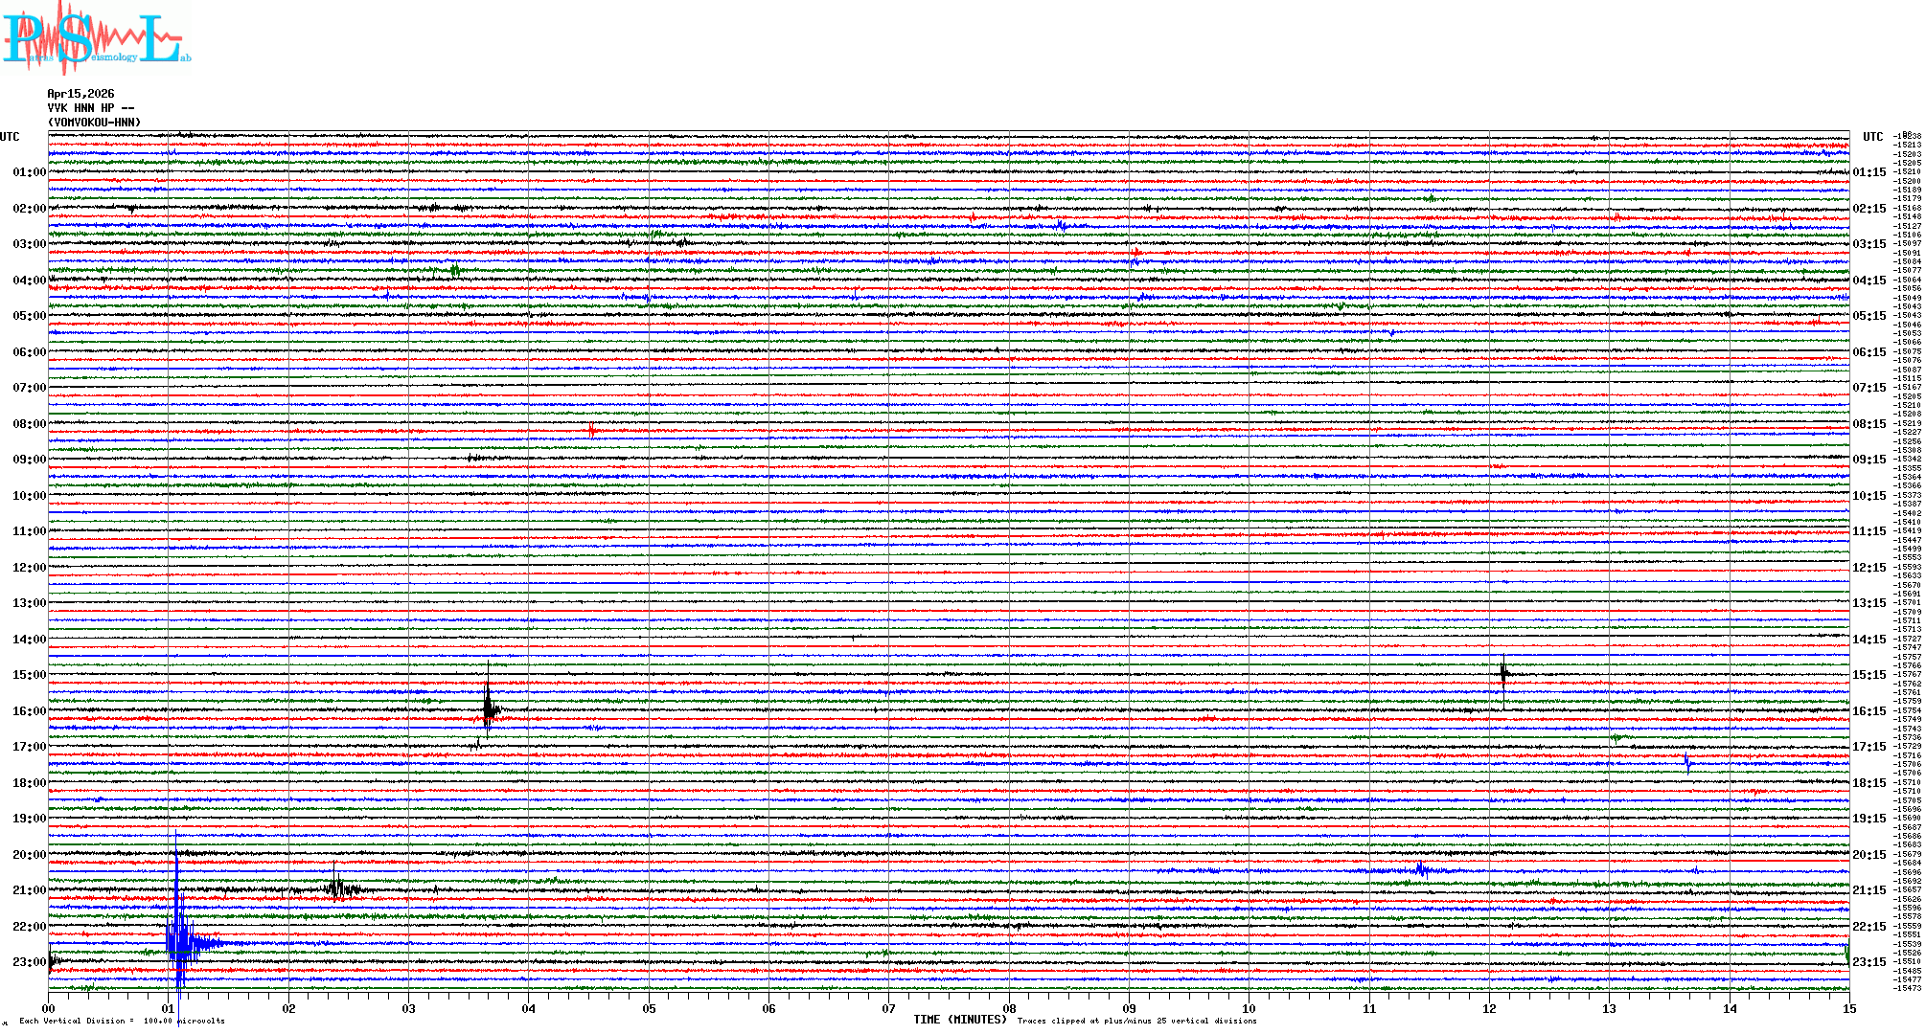1926x1034 pixels.
Task: Click the 12:00 left hour label
Action: point(29,568)
